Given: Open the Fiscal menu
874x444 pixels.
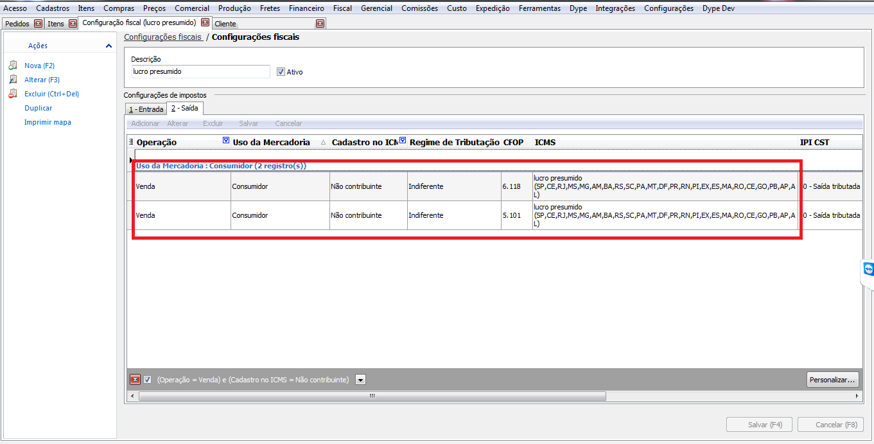Looking at the screenshot, I should [342, 8].
